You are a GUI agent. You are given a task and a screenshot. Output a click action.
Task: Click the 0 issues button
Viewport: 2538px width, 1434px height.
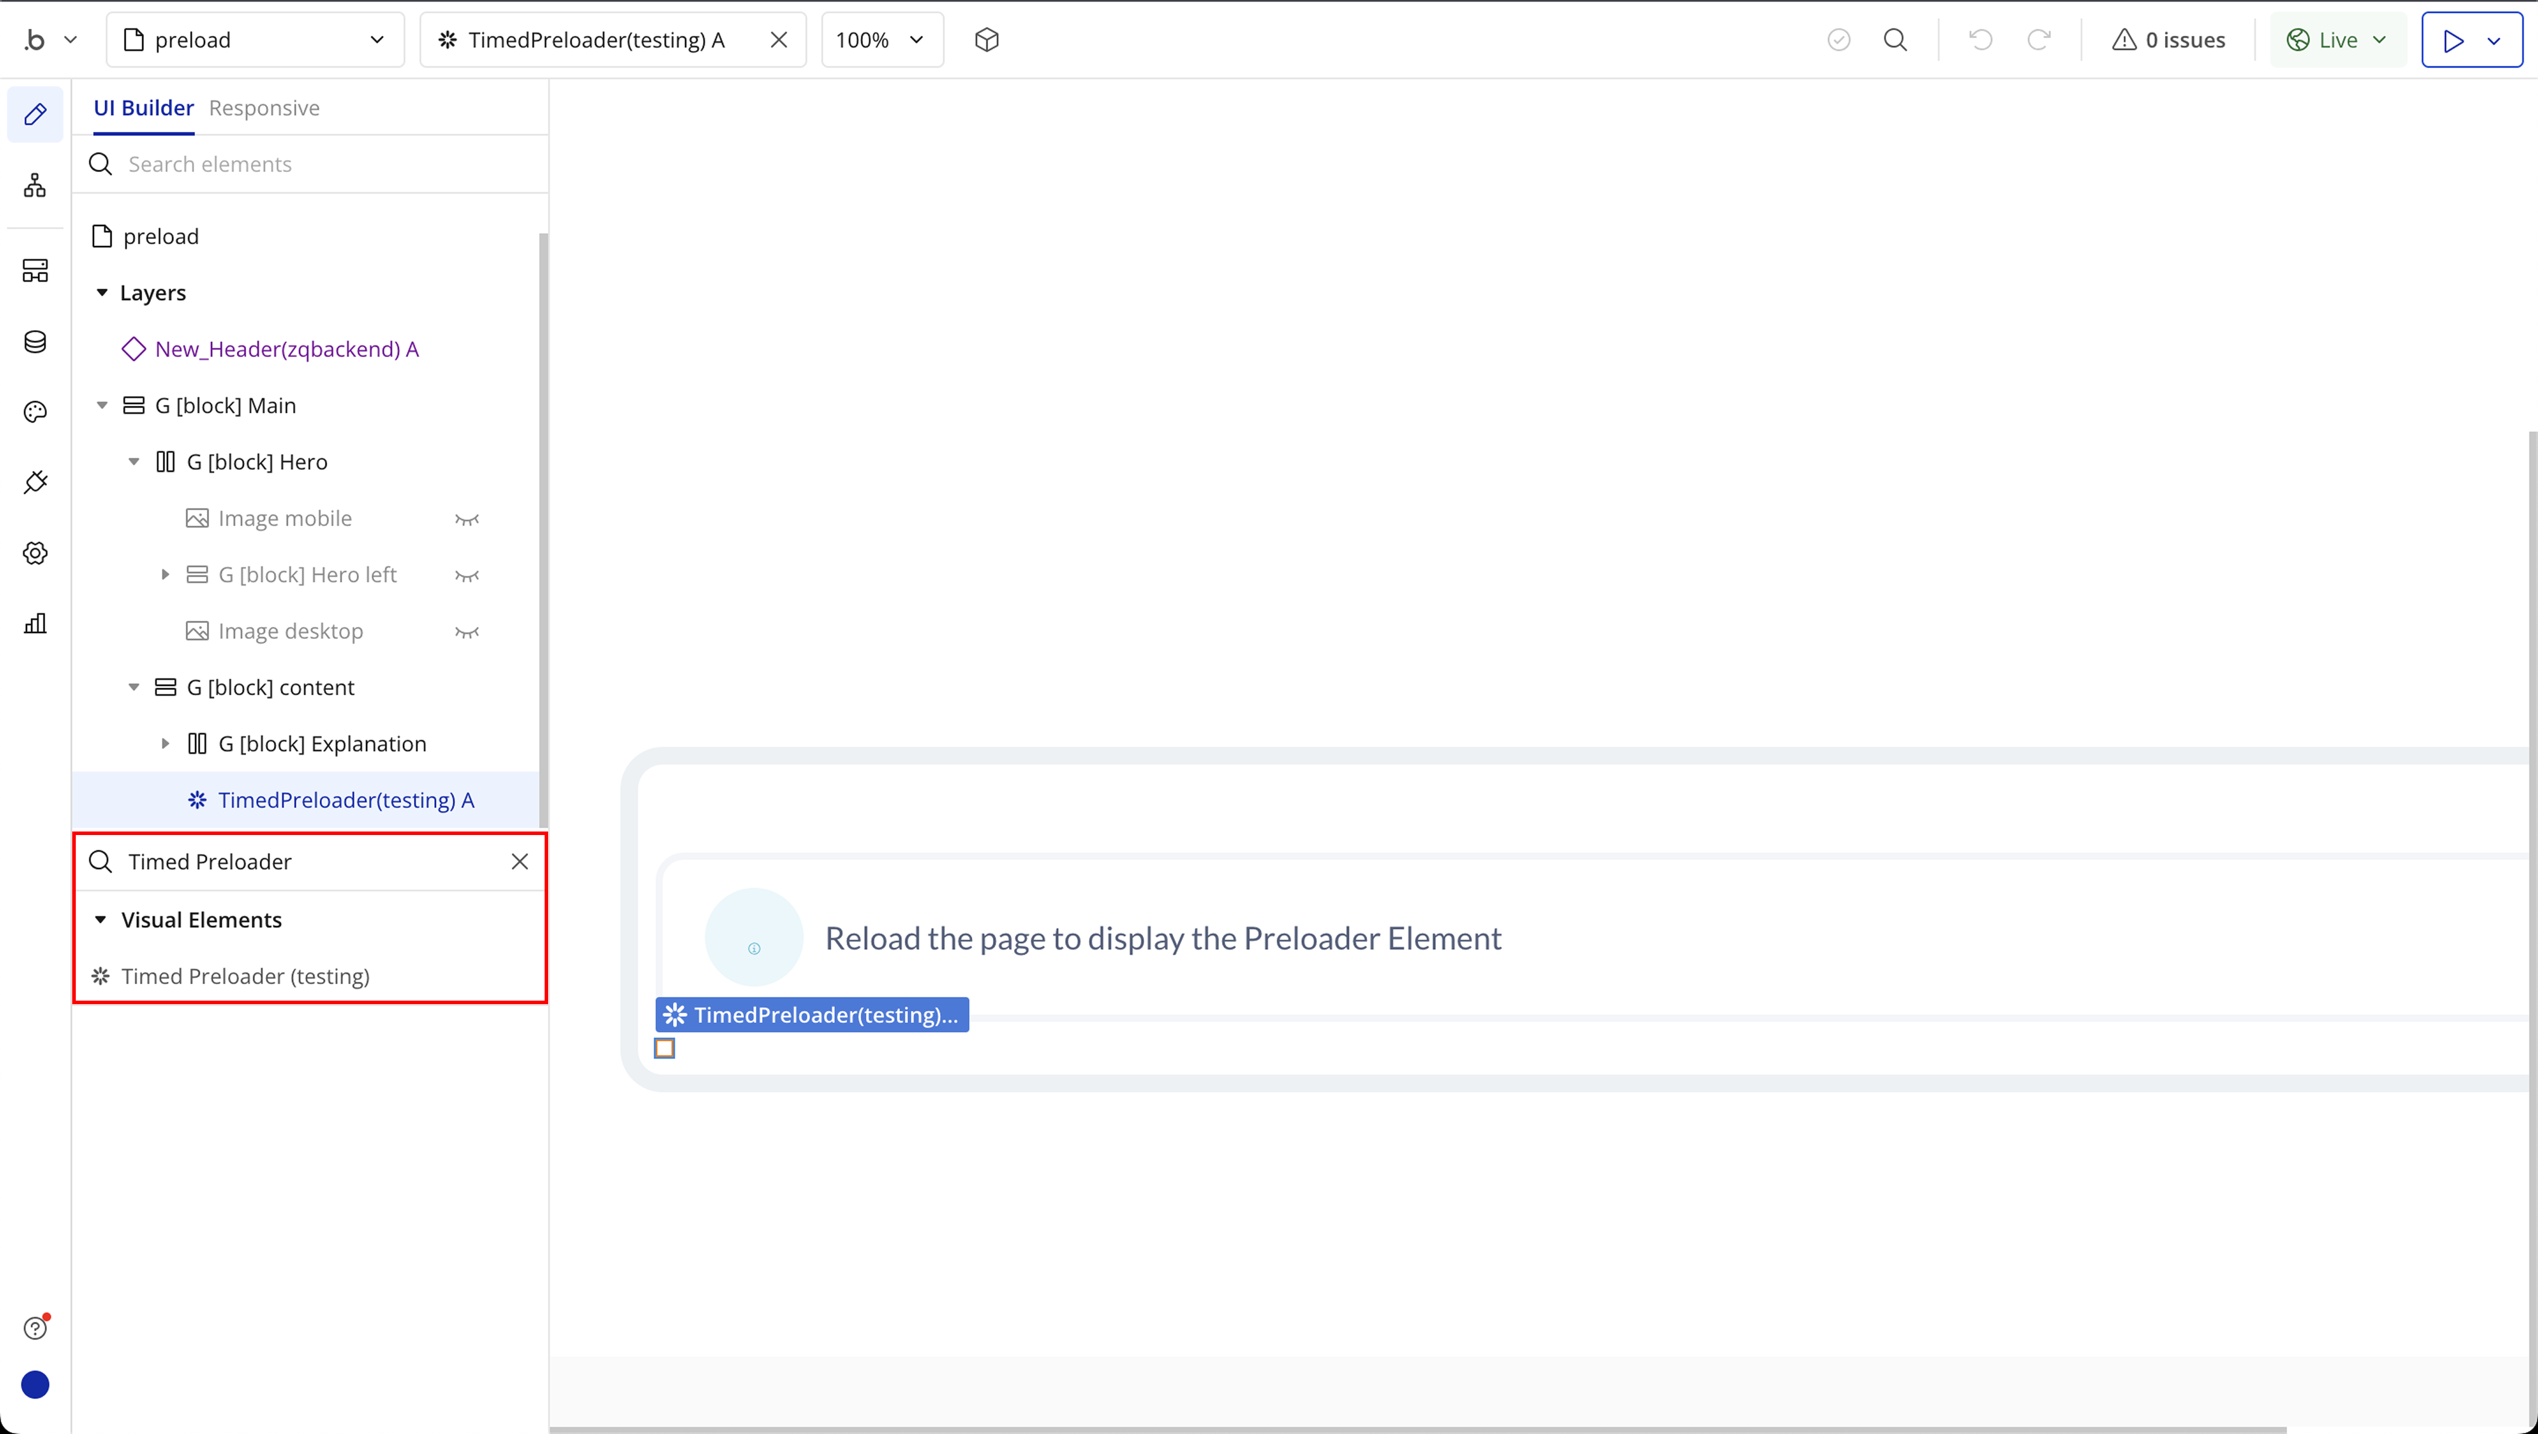point(2168,39)
